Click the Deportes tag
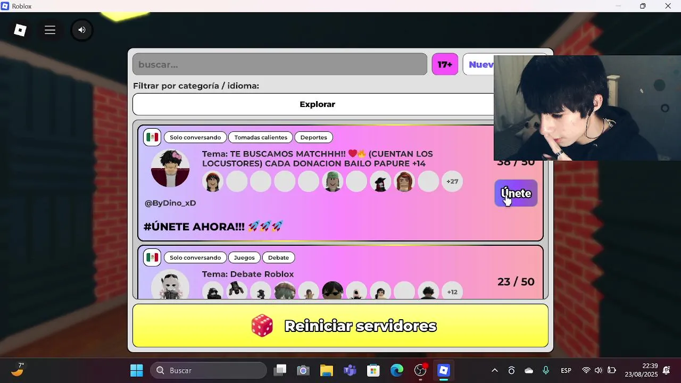This screenshot has width=681, height=383. point(314,137)
